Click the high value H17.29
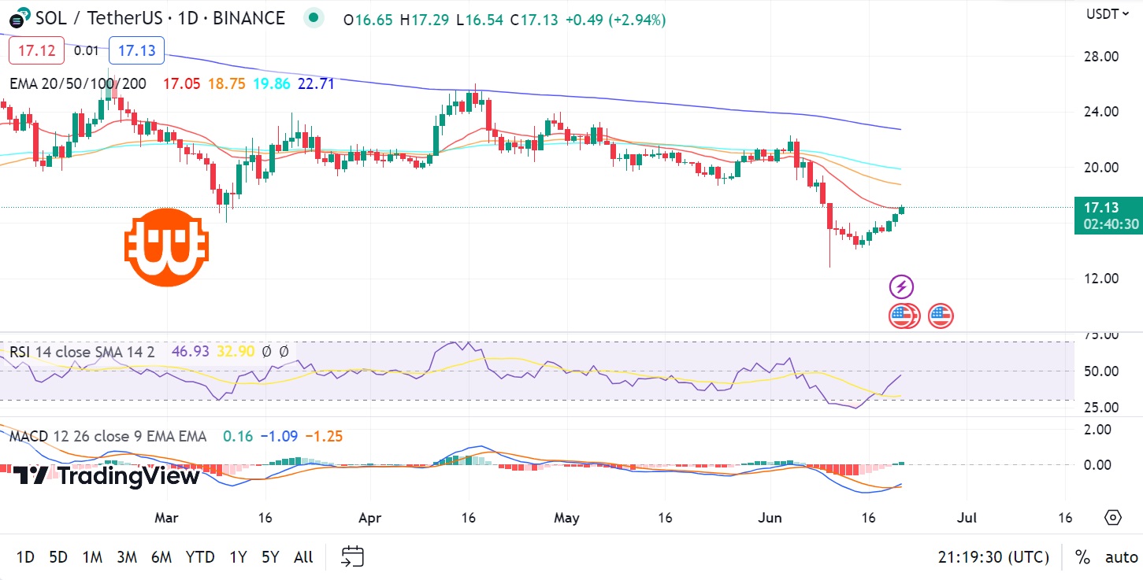The height and width of the screenshot is (580, 1143). (425, 20)
